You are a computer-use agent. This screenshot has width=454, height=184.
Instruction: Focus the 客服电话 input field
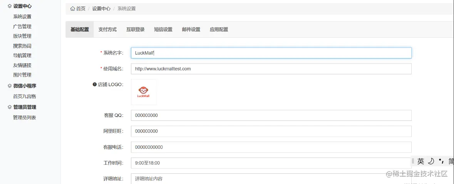(271, 147)
